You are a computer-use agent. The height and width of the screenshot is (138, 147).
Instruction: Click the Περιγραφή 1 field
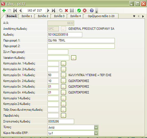click(81, 40)
